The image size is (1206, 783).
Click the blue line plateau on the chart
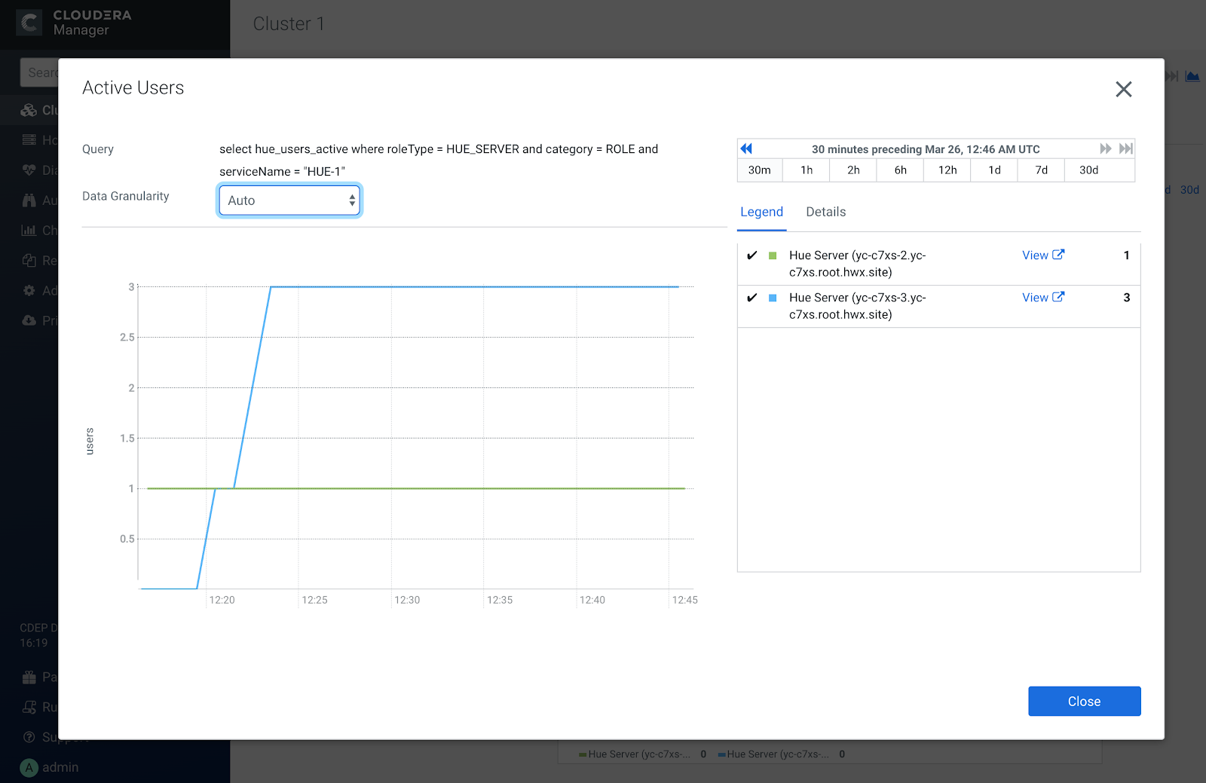[475, 286]
